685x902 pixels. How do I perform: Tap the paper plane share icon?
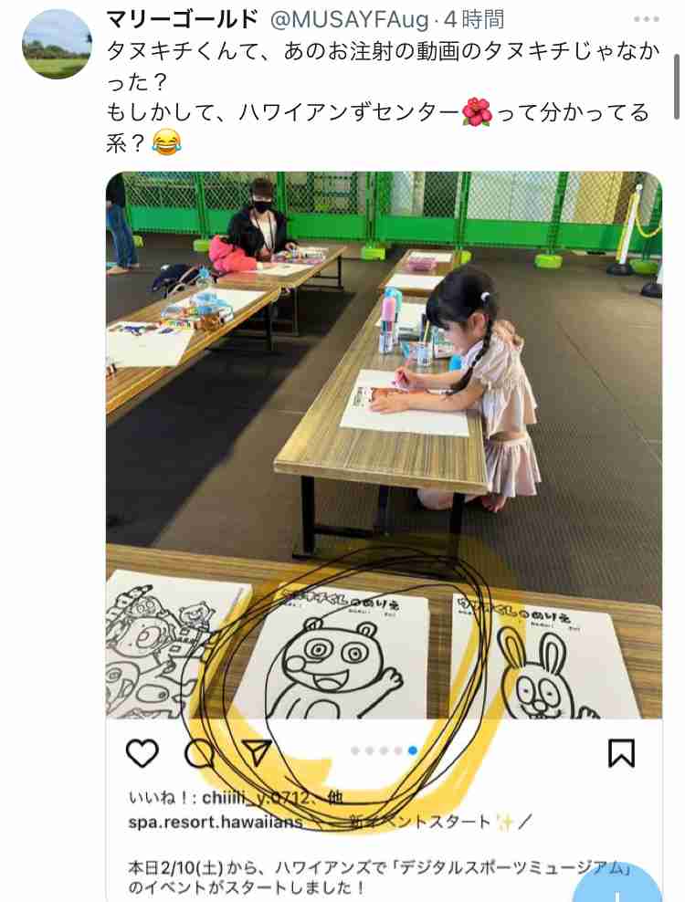256,752
